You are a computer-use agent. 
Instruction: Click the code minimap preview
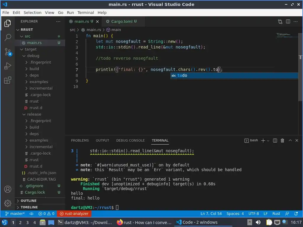point(287,35)
